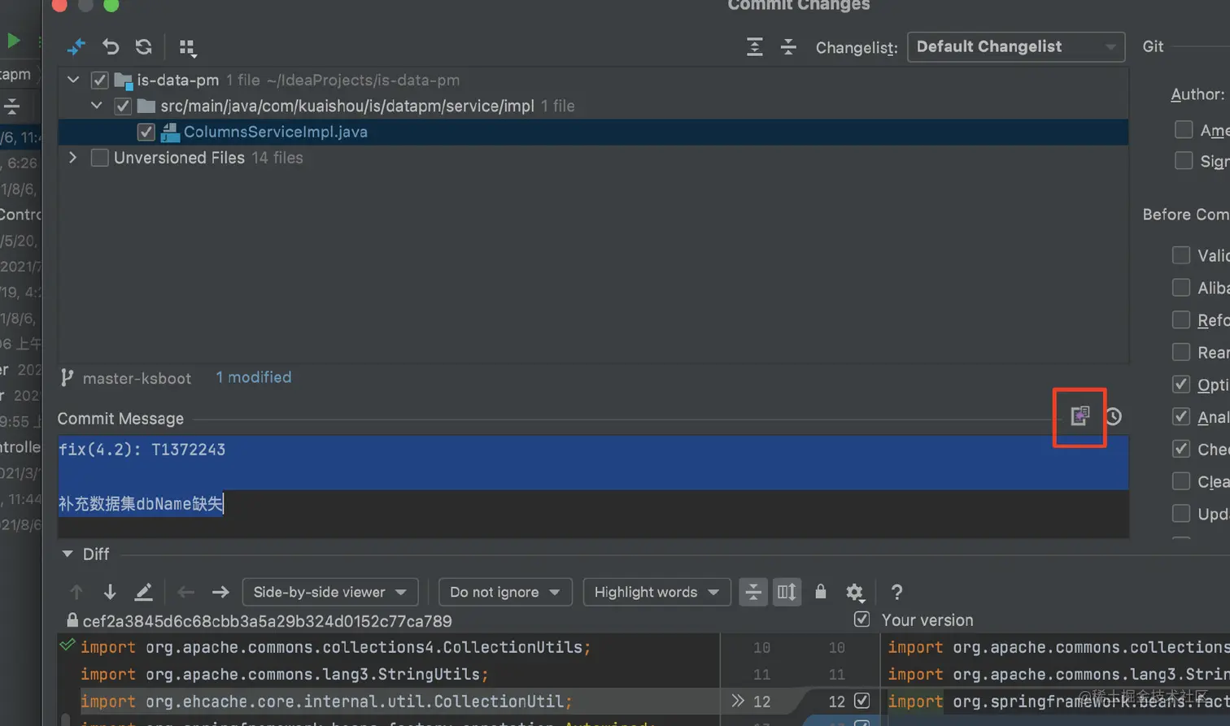Select the ColumnsServiceImpl.java file row
This screenshot has width=1230, height=726.
click(593, 132)
